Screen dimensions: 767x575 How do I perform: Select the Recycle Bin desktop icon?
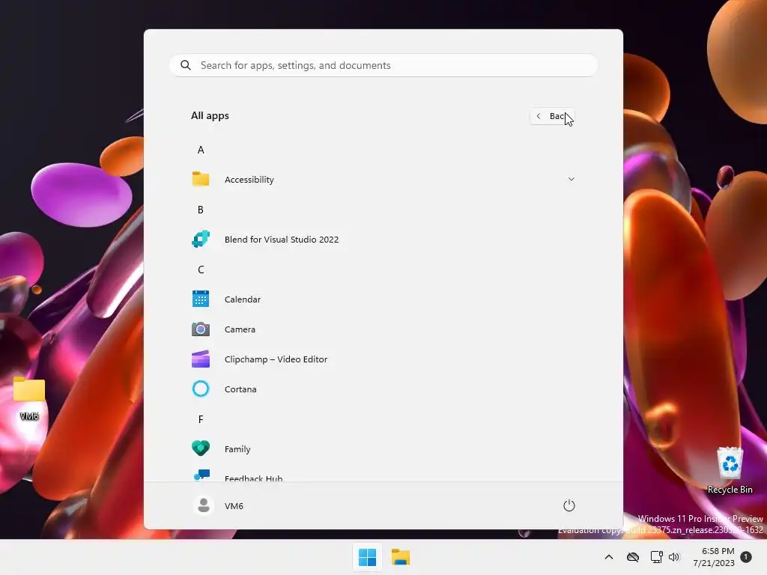click(x=730, y=470)
